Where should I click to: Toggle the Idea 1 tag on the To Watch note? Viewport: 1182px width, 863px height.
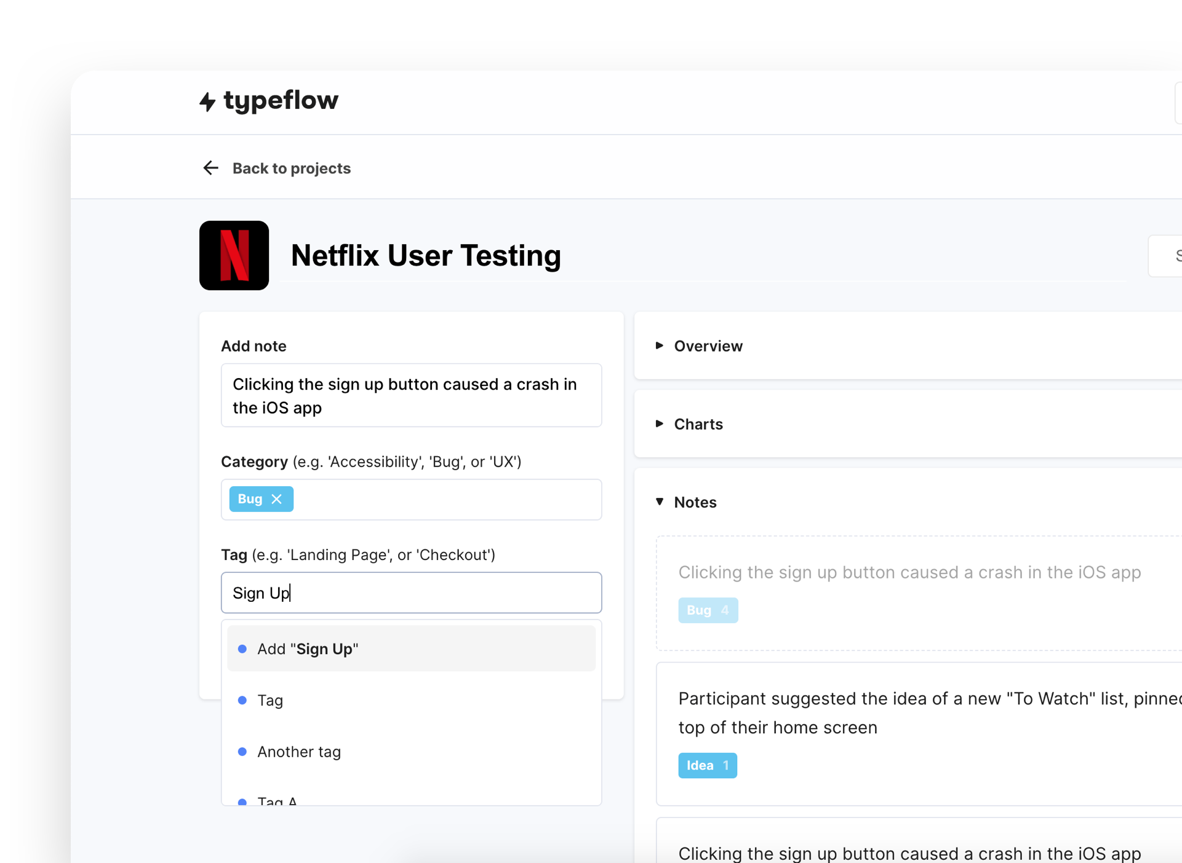(x=707, y=765)
